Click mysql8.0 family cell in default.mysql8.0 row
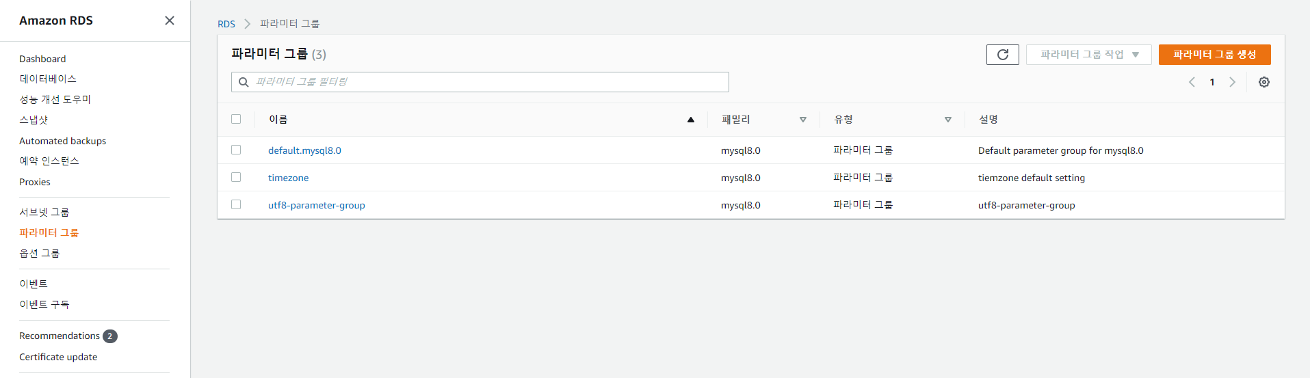Image resolution: width=1310 pixels, height=378 pixels. tap(741, 150)
